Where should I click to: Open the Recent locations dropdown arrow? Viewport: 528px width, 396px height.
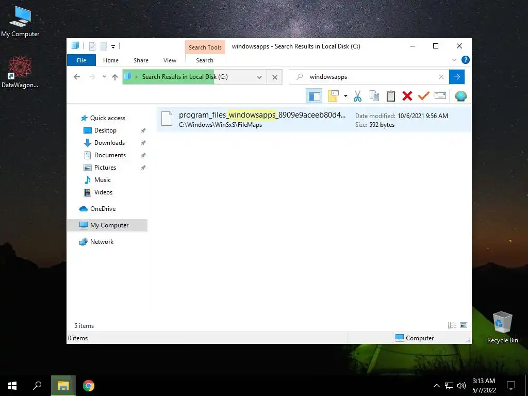pos(104,77)
